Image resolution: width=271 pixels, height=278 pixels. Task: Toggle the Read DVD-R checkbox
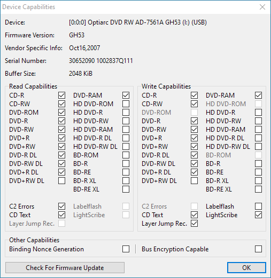tap(61, 121)
